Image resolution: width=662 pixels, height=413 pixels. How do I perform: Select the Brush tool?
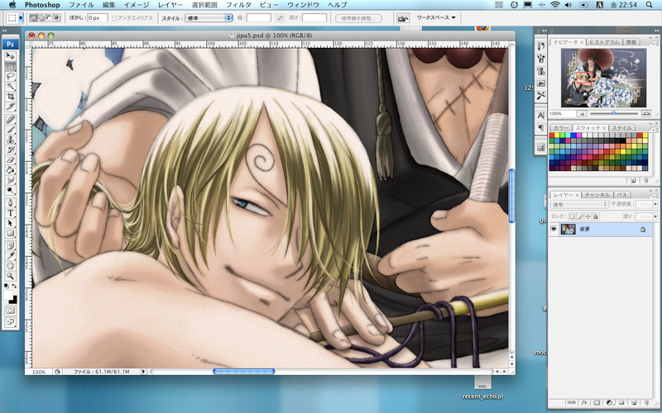(10, 130)
